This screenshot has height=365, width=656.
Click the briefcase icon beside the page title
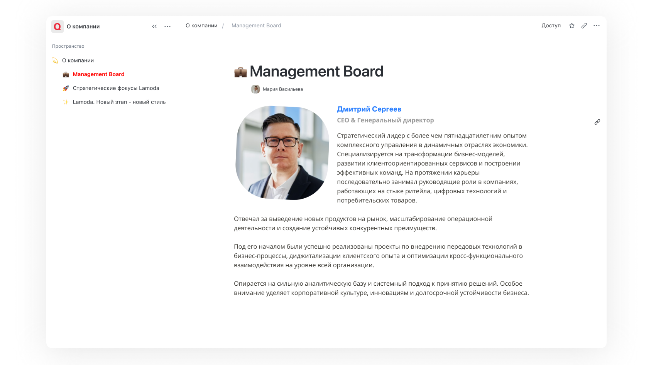coord(240,72)
